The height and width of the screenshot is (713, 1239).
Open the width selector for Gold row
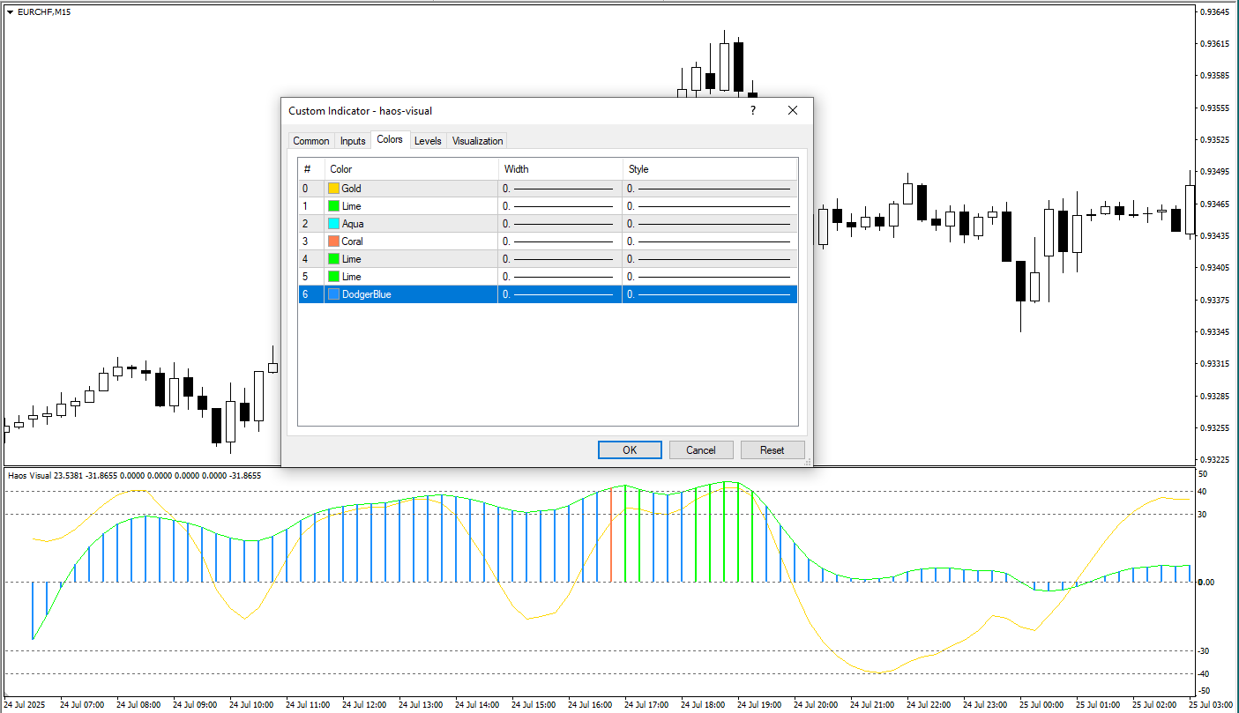[560, 189]
